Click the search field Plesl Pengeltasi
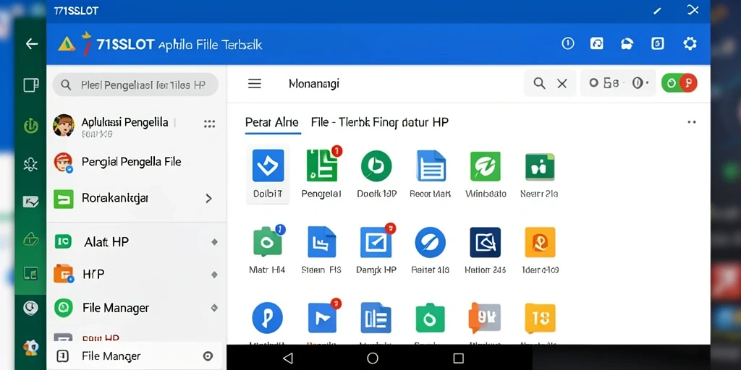 point(135,85)
